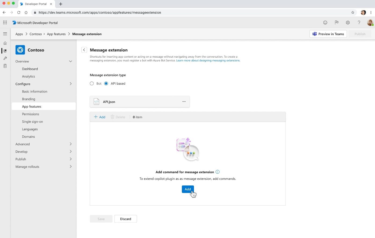Open the Chrome three-dot menu
Image resolution: width=375 pixels, height=238 pixels.
pyautogui.click(x=371, y=12)
